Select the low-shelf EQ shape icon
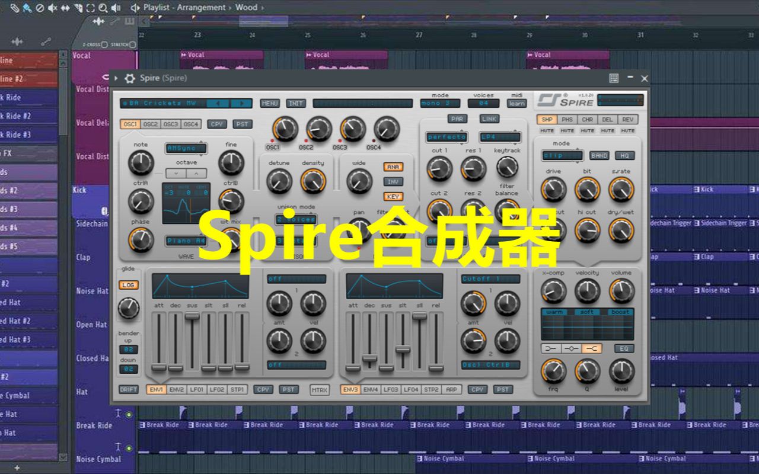759x474 pixels. [551, 348]
